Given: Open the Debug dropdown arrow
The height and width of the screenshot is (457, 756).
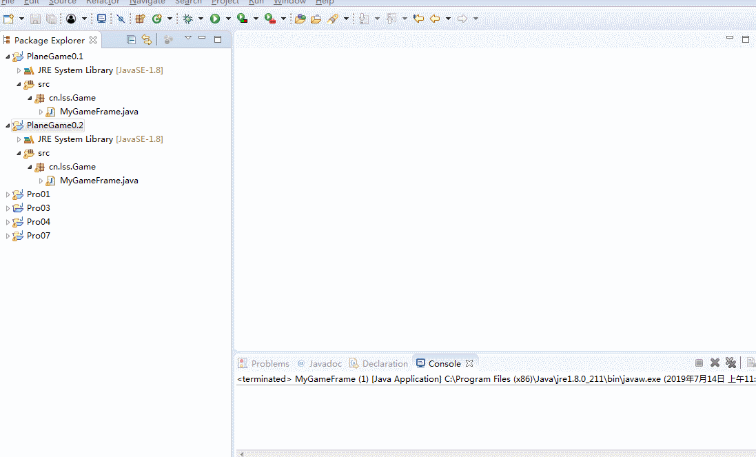Looking at the screenshot, I should point(201,19).
